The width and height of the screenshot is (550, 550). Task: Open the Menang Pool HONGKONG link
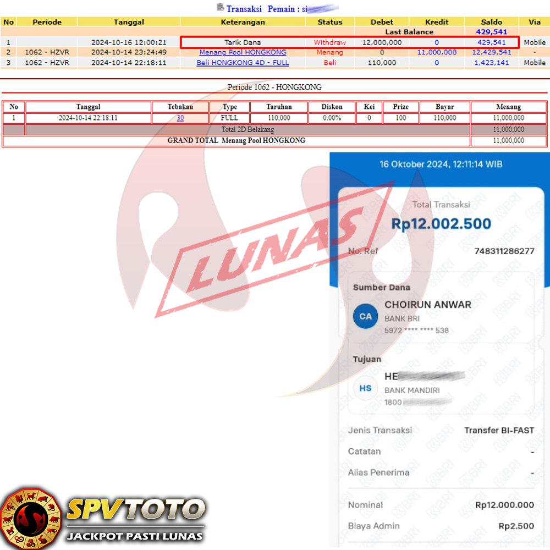point(243,52)
